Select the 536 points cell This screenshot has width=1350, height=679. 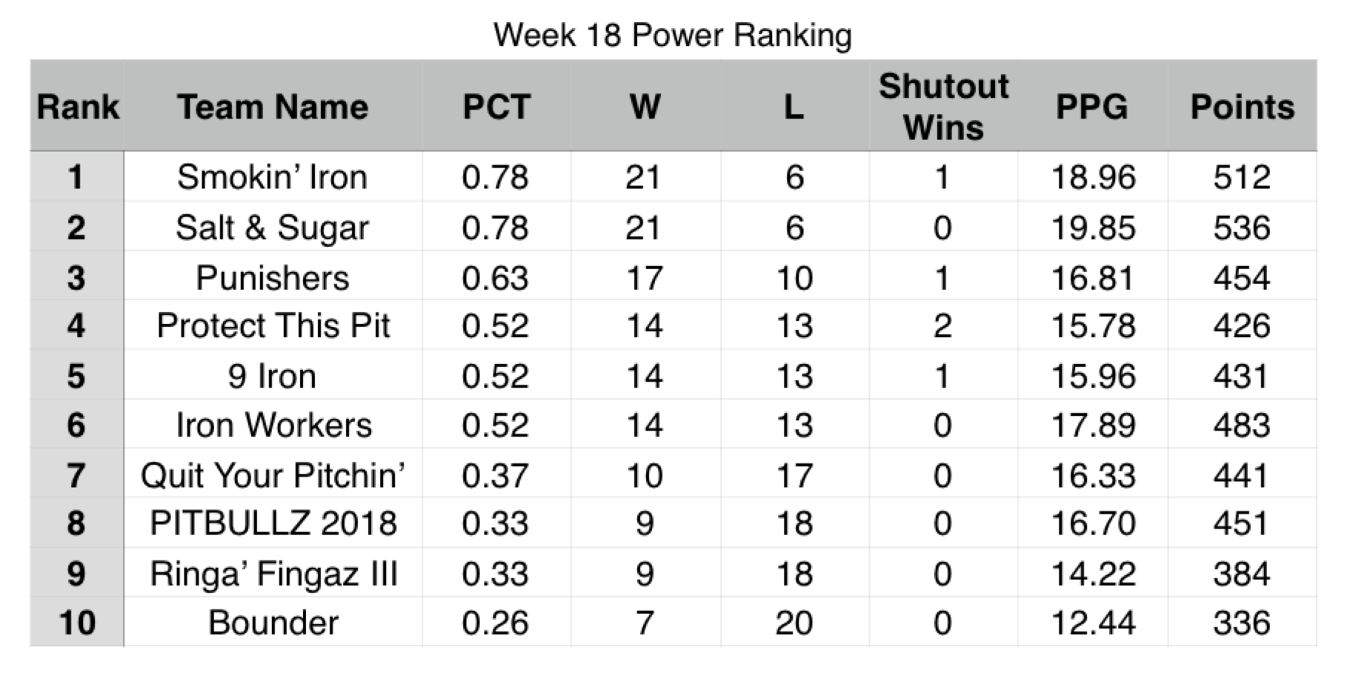pyautogui.click(x=1242, y=228)
